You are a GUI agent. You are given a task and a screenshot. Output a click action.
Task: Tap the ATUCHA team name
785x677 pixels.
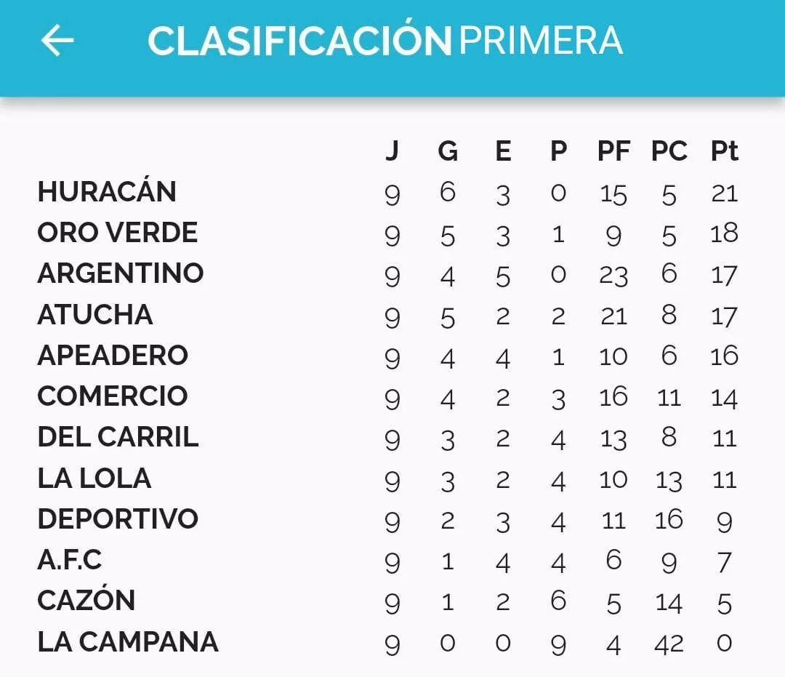pos(95,315)
